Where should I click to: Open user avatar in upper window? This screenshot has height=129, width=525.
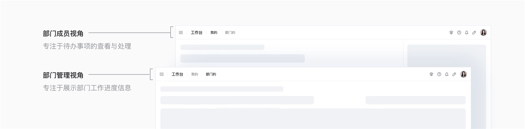(483, 33)
